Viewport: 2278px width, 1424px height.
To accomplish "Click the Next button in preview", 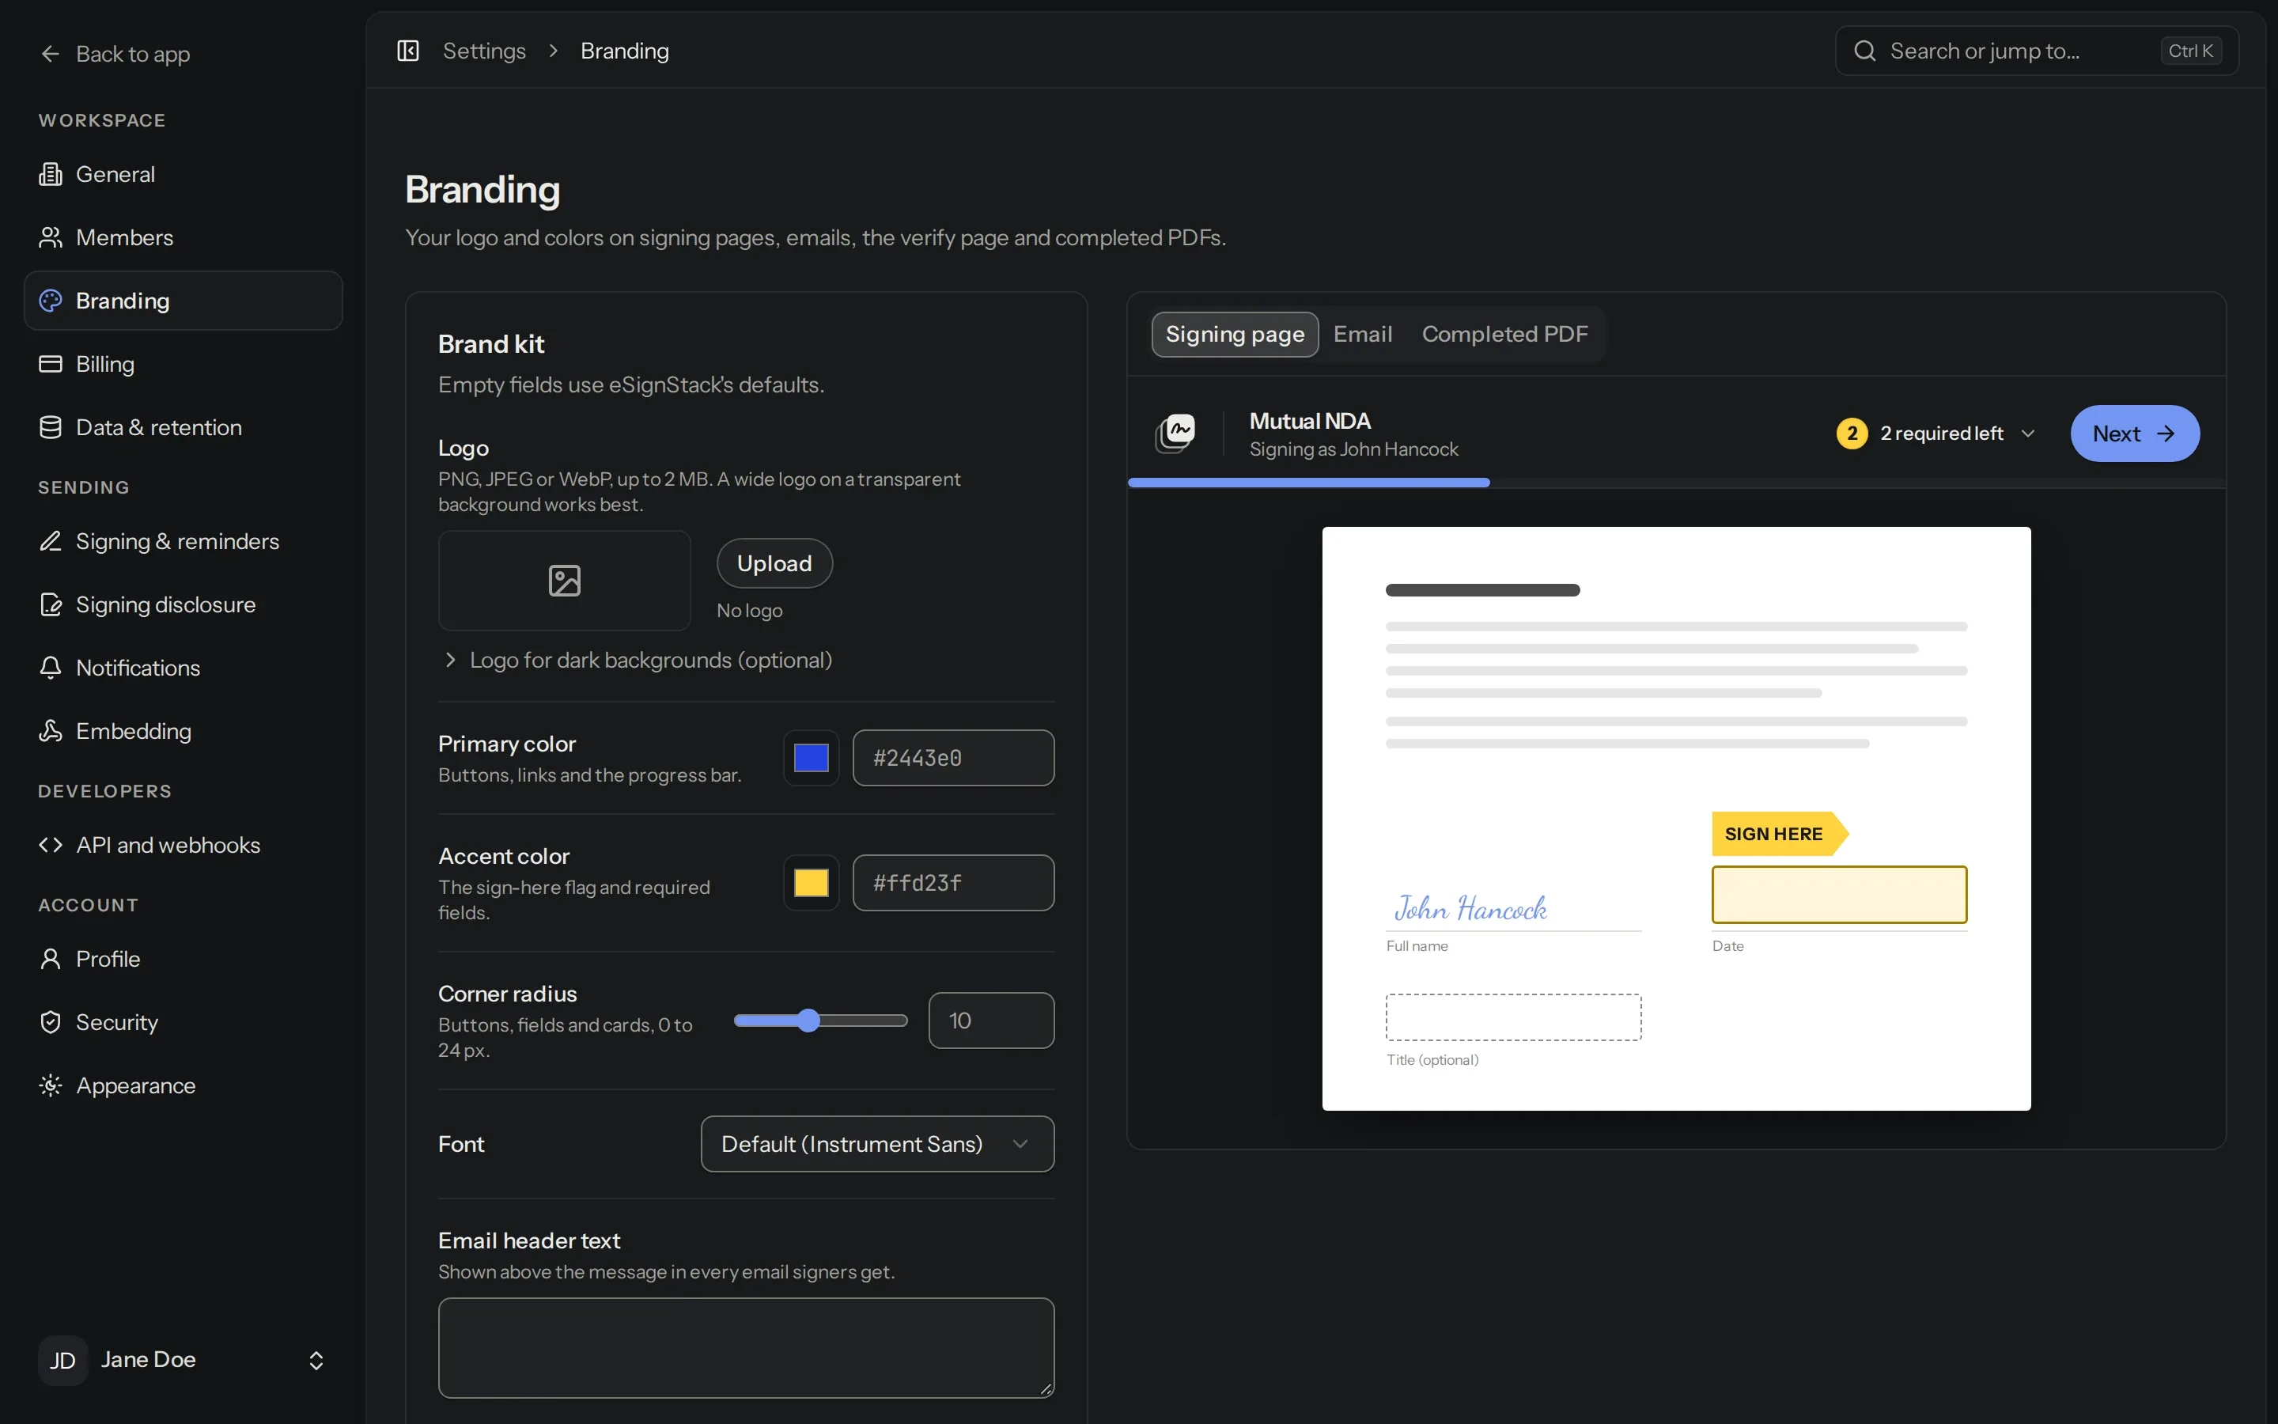I will (x=2135, y=434).
